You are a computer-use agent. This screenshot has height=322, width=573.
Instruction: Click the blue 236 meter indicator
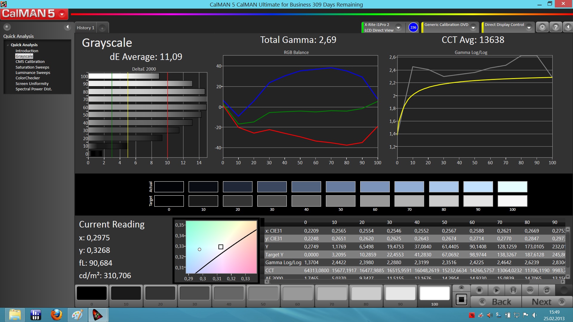[x=413, y=27]
